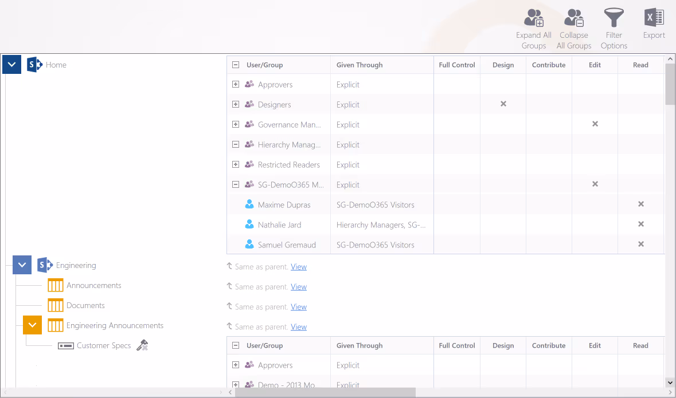Click the broken inheritance icon beside Customer Specs
Image resolution: width=676 pixels, height=398 pixels.
142,345
